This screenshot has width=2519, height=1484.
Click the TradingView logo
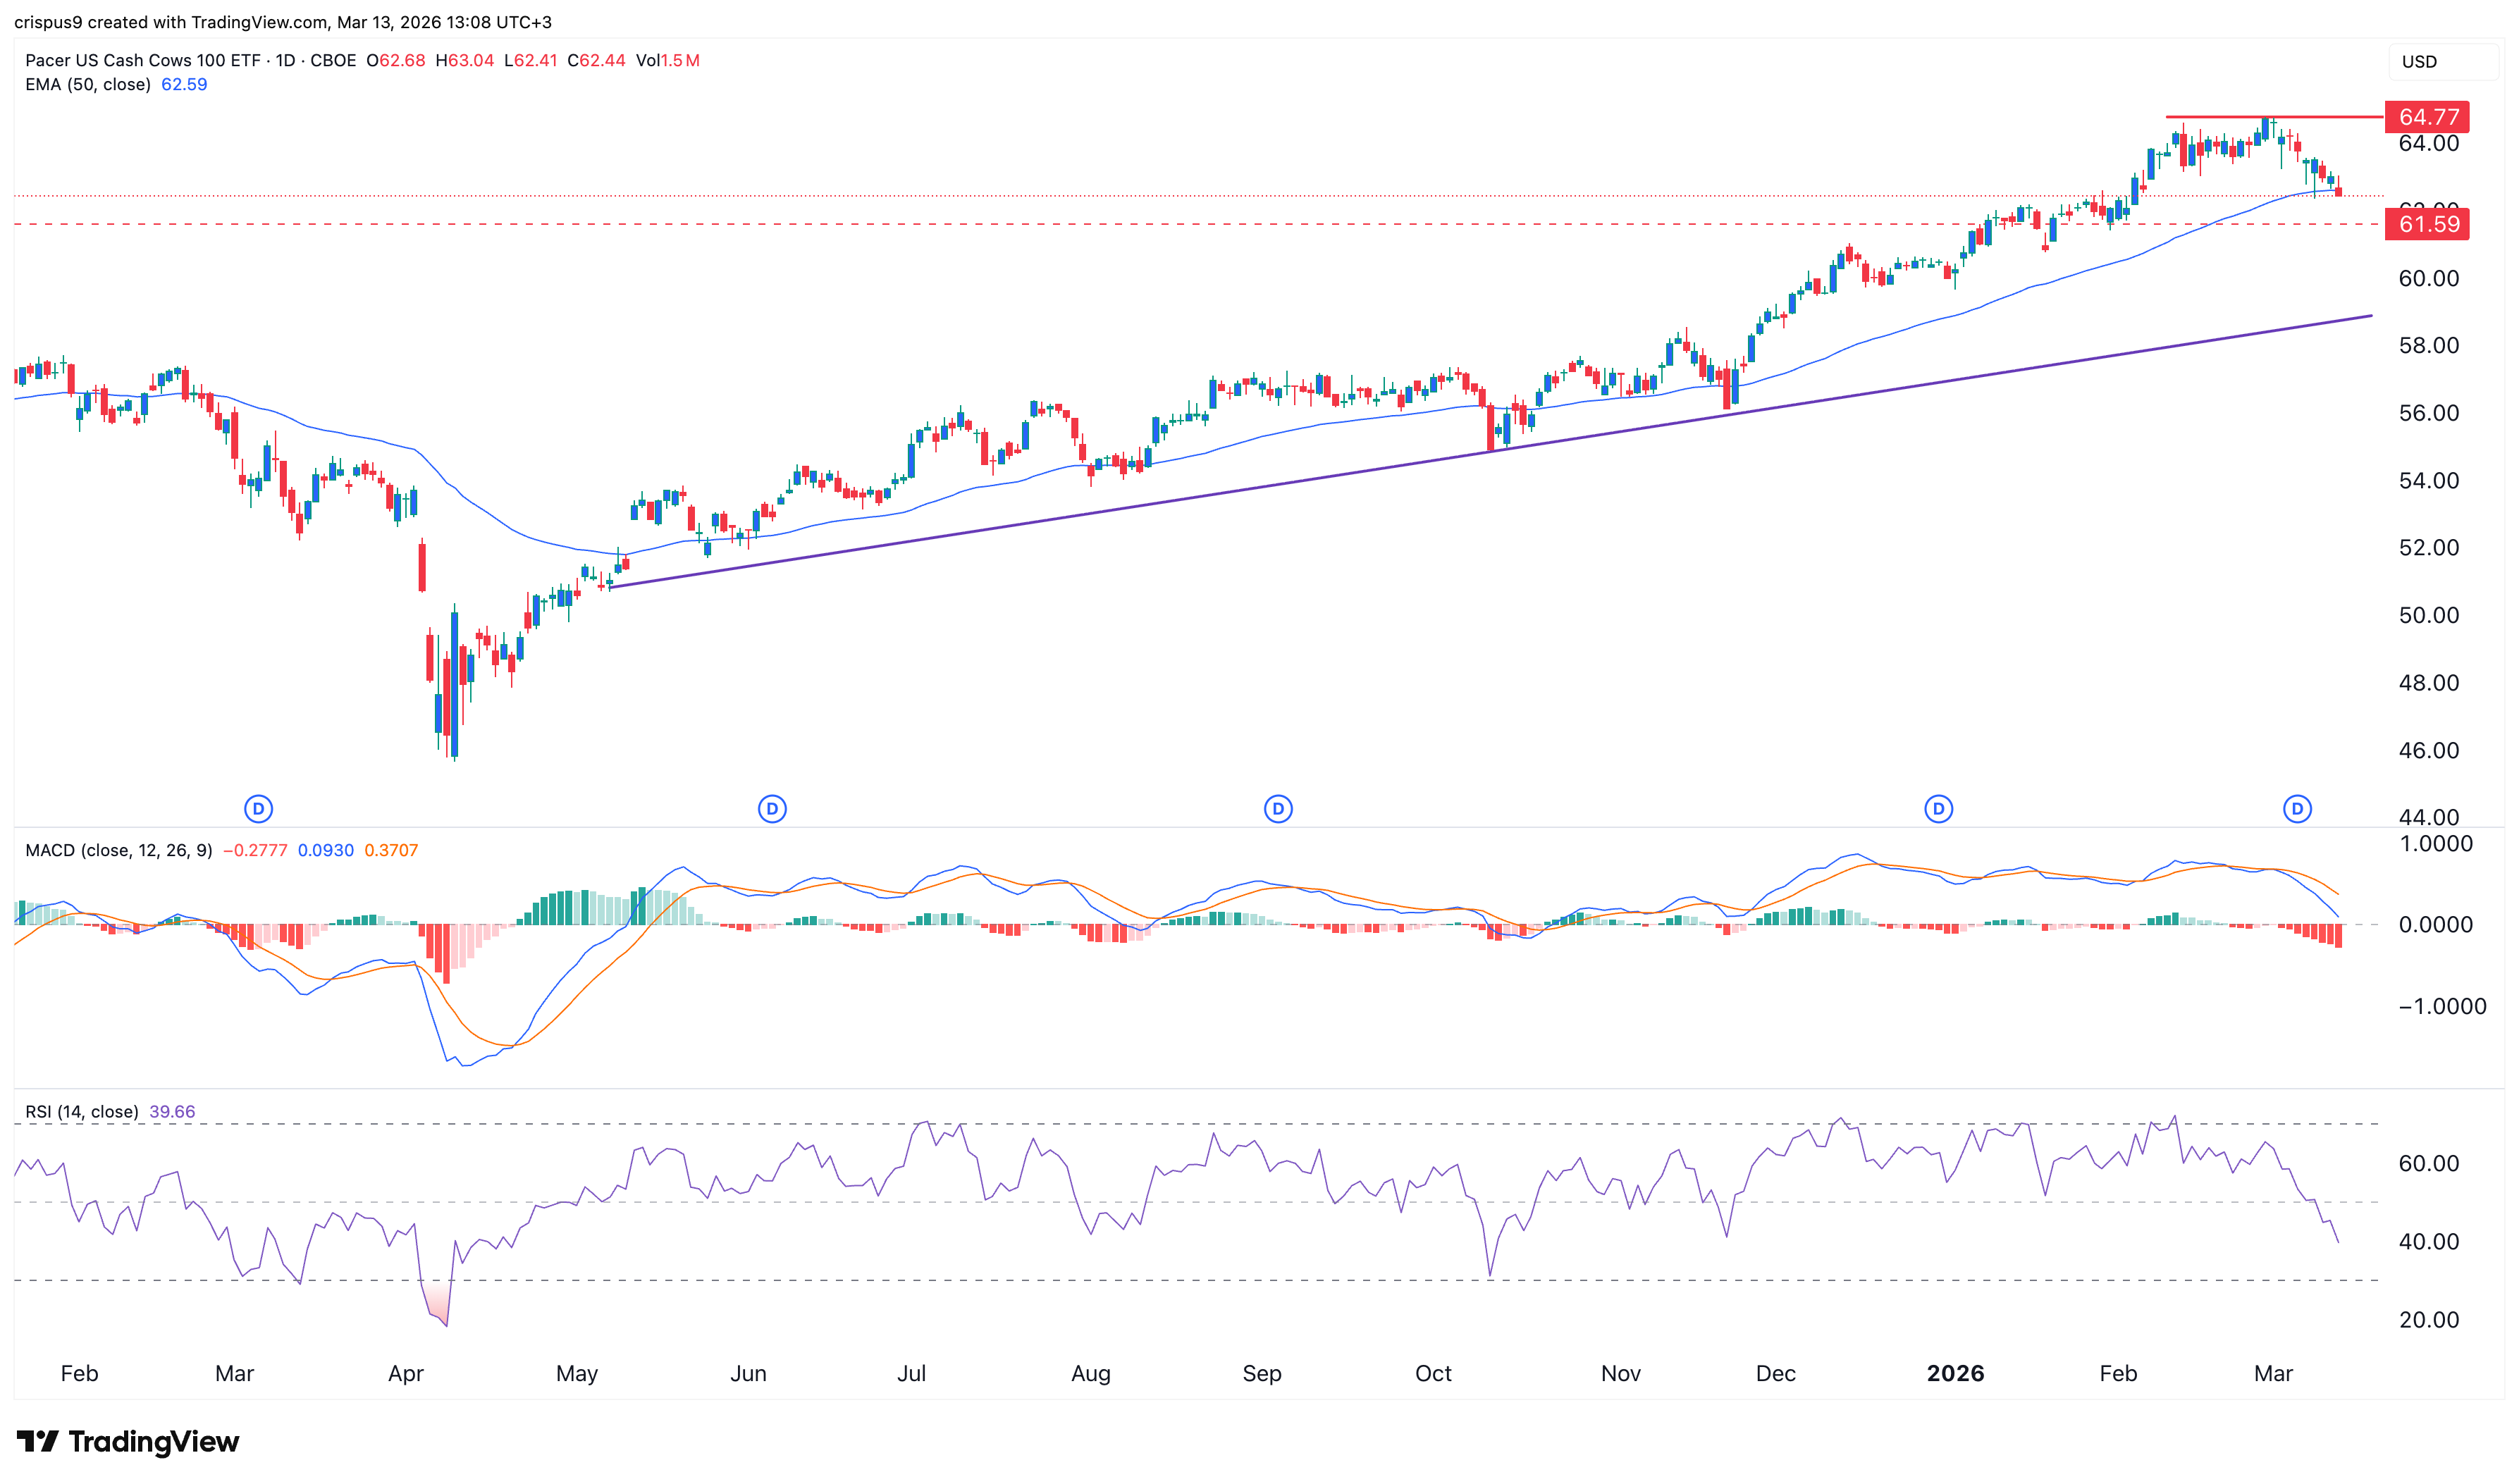tap(128, 1441)
